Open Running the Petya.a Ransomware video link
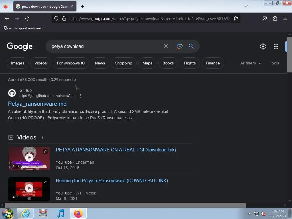 112,181
